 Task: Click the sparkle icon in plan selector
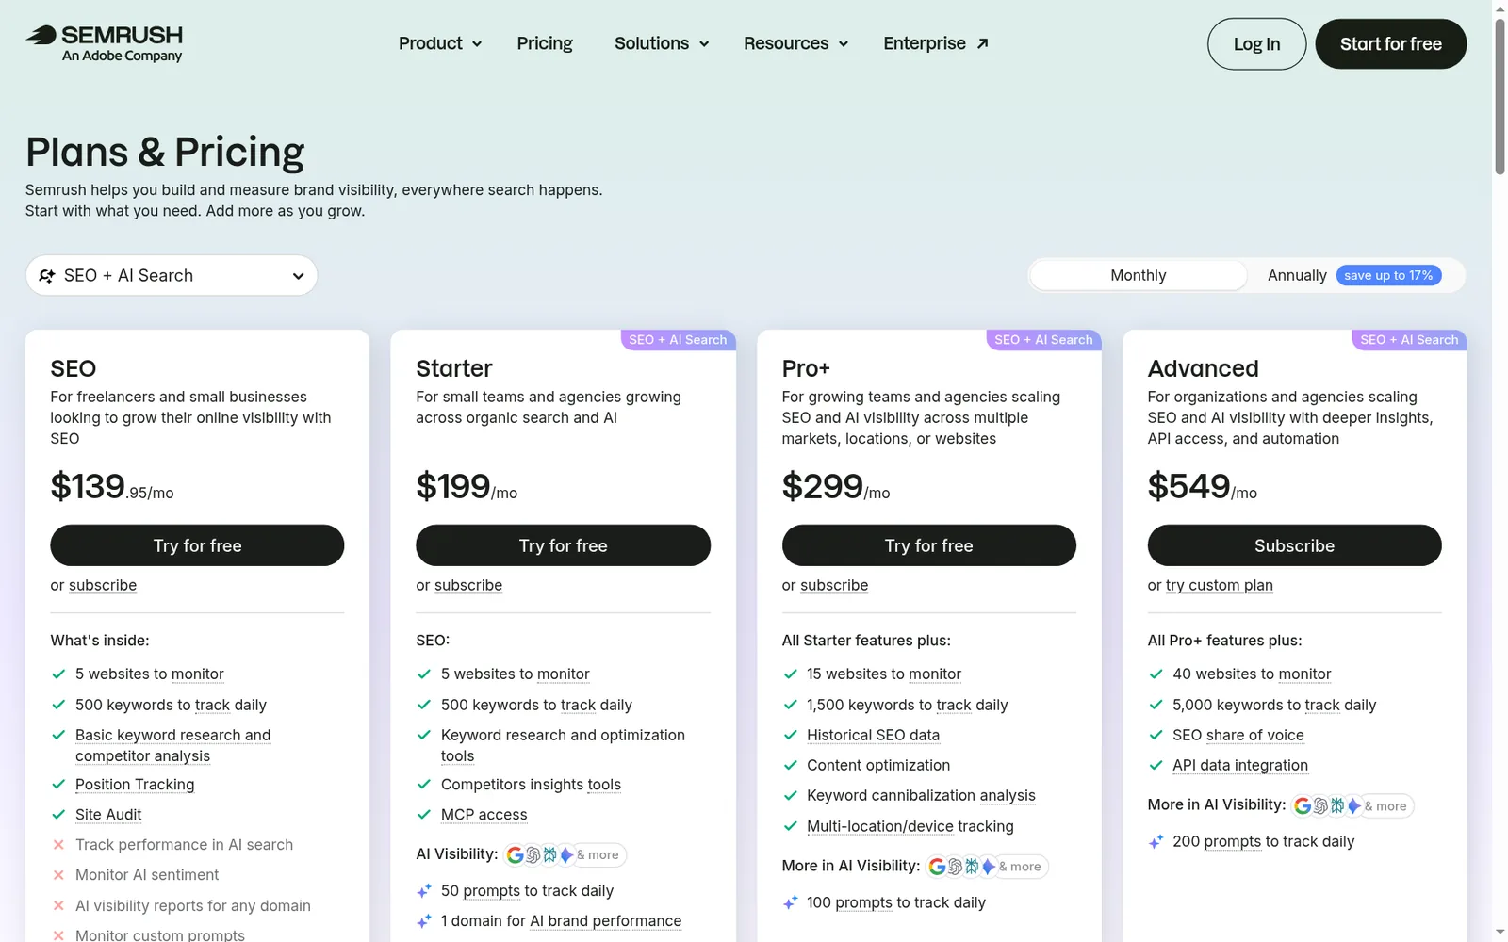pyautogui.click(x=47, y=276)
